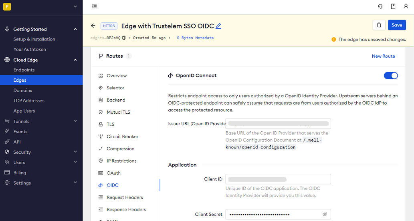The image size is (414, 221).
Task: Click the Getting Started rocket icon
Action: click(x=7, y=29)
